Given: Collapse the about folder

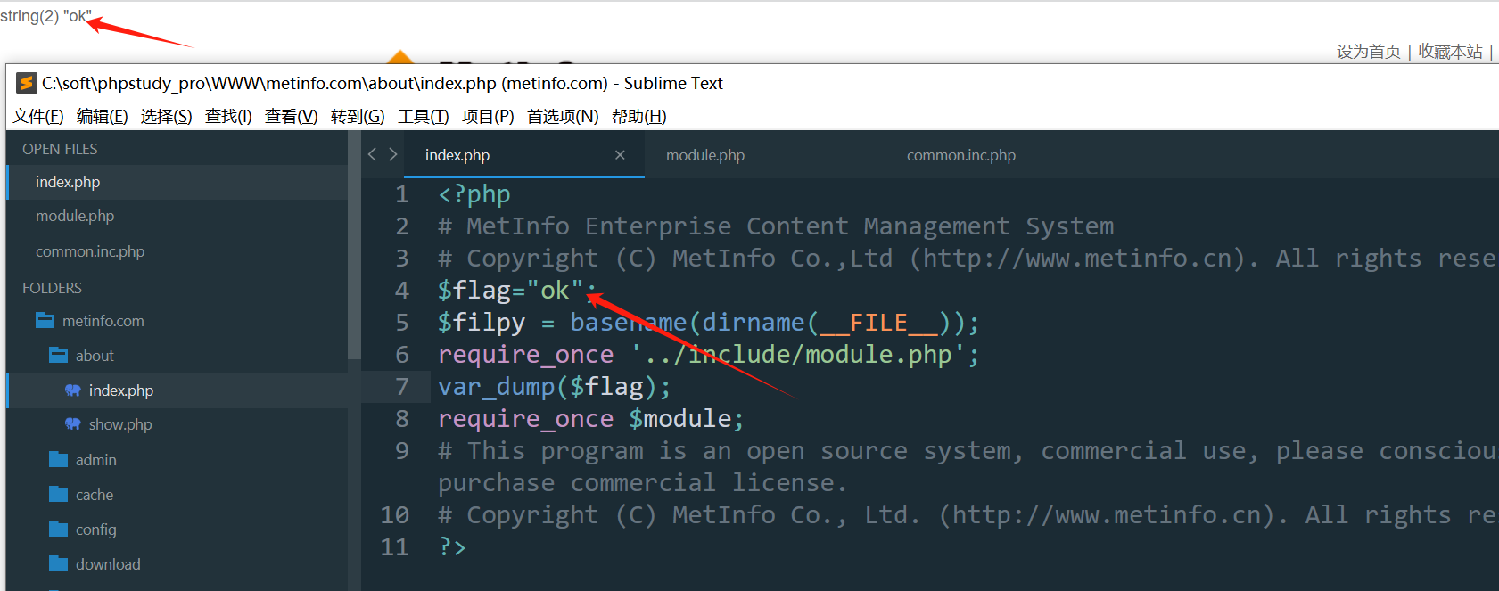Looking at the screenshot, I should pyautogui.click(x=59, y=356).
